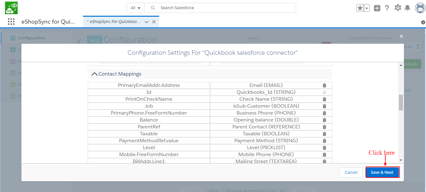This screenshot has width=426, height=192.
Task: Click trash icon for isSub-Customer mapping
Action: (x=324, y=106)
